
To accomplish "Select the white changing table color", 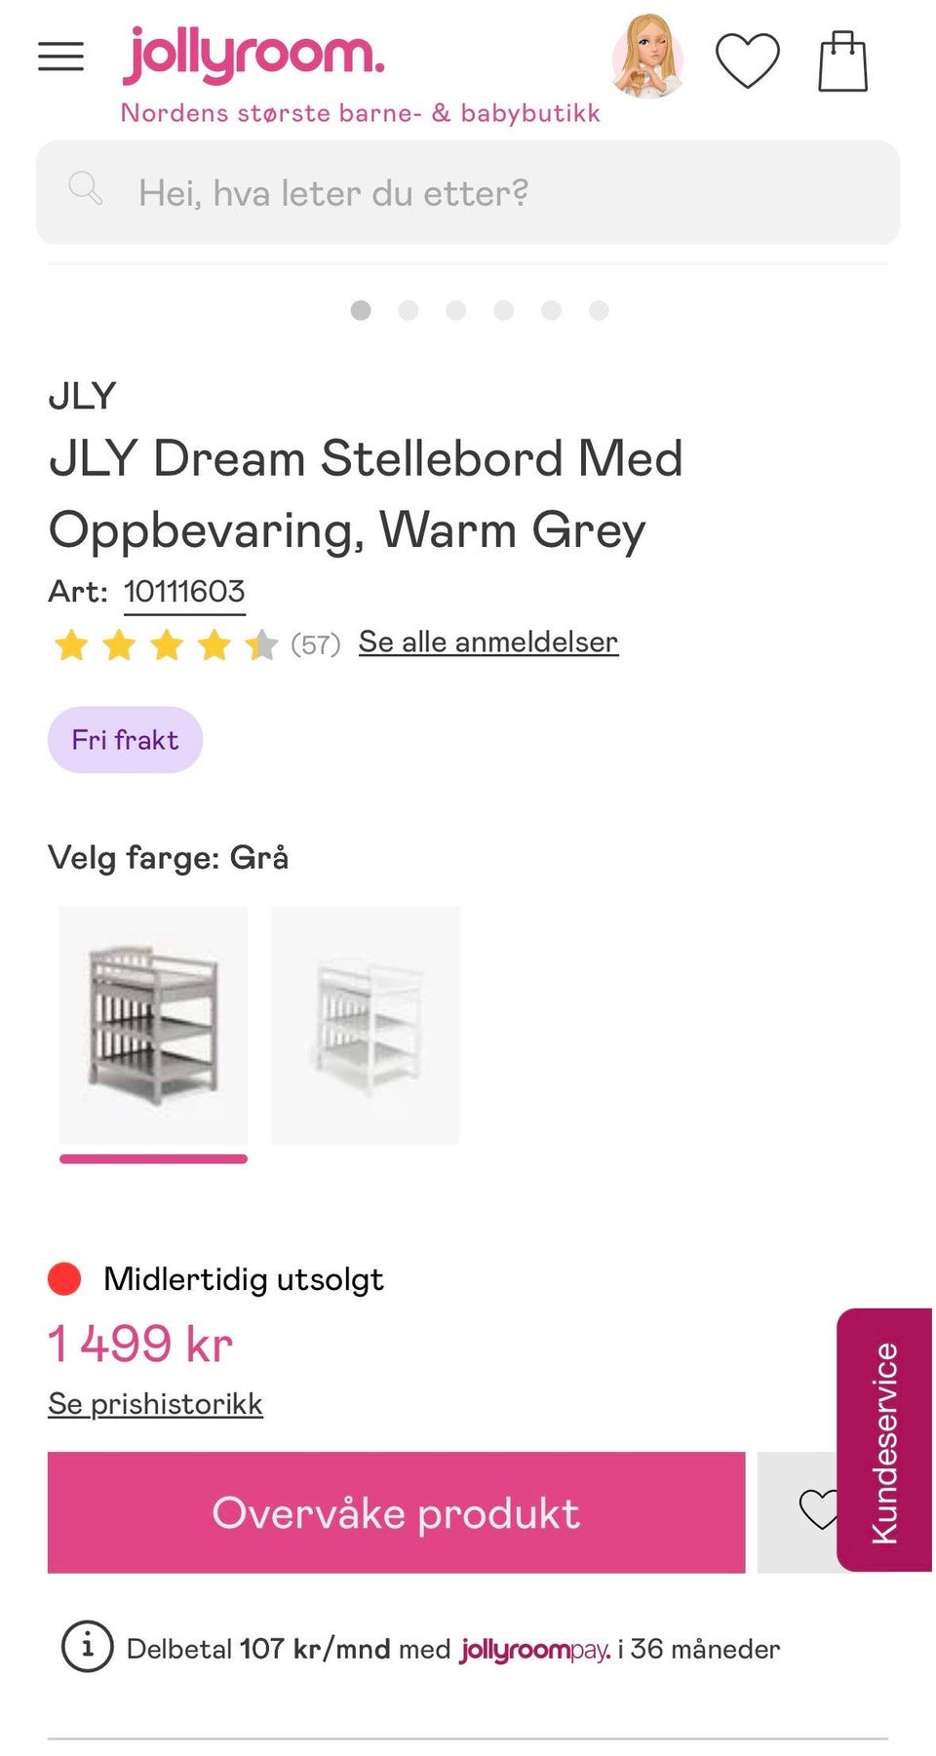I will pyautogui.click(x=366, y=1026).
